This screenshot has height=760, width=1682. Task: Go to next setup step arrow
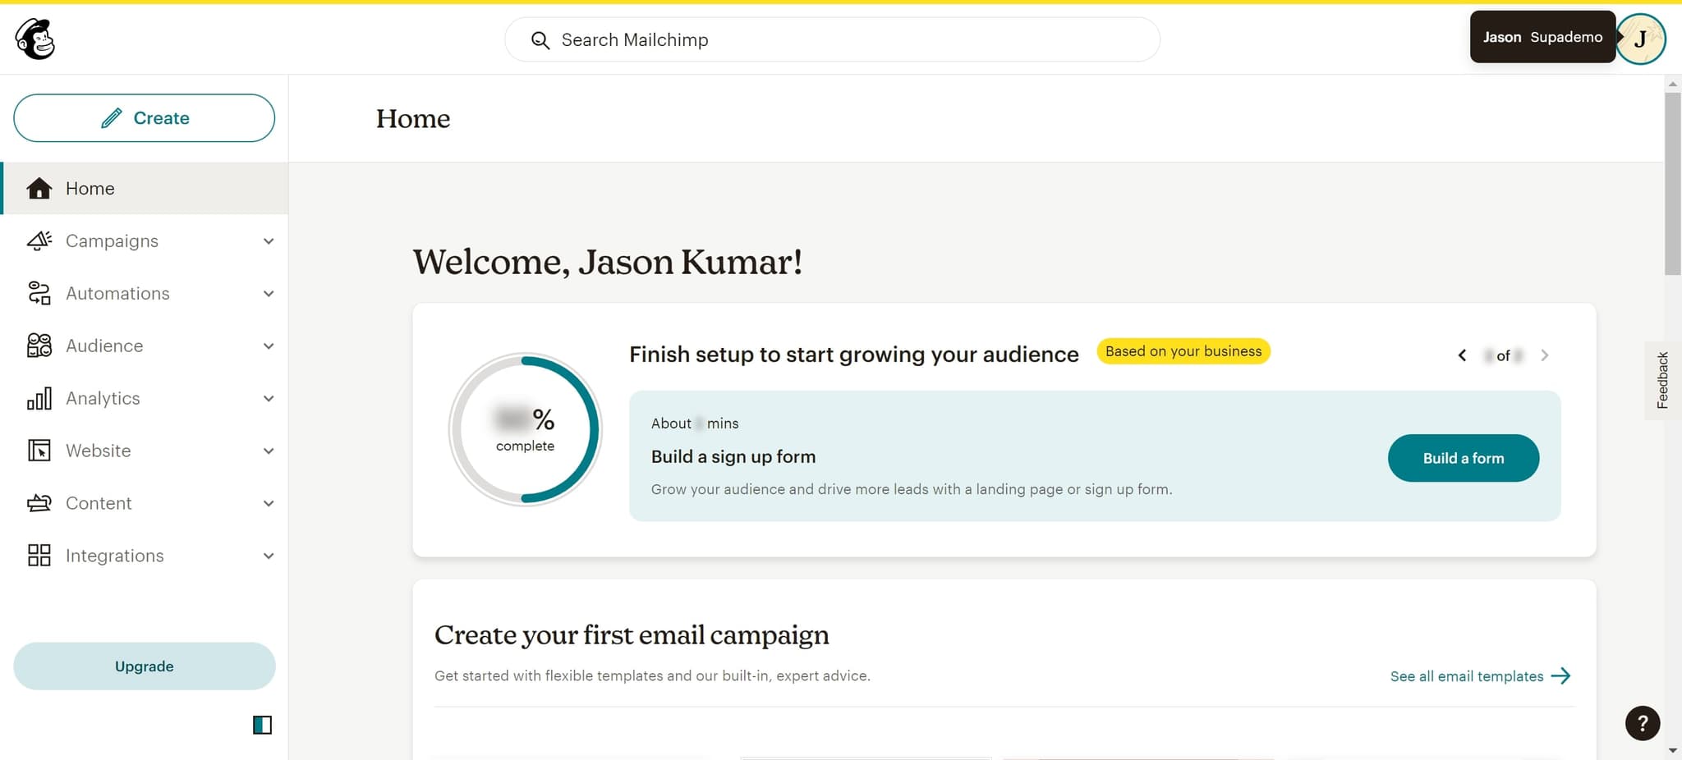tap(1545, 355)
